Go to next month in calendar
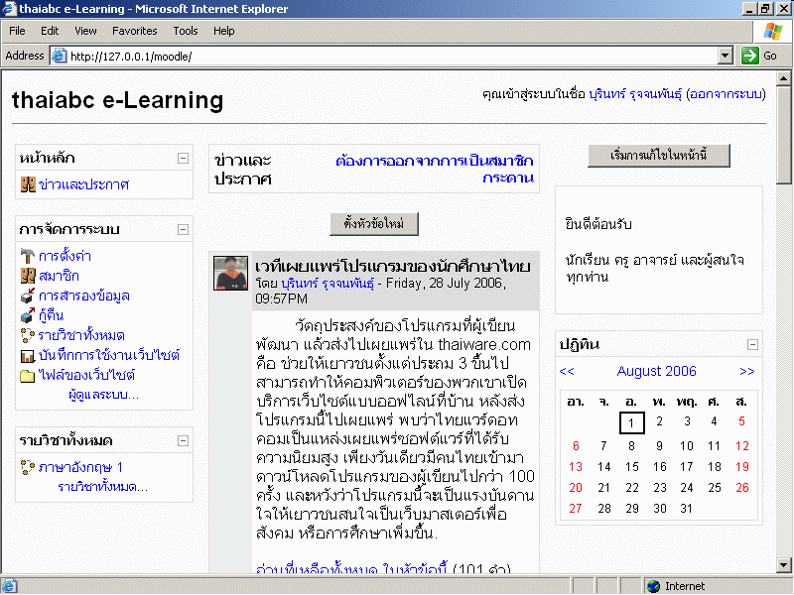The image size is (794, 595). 746,372
